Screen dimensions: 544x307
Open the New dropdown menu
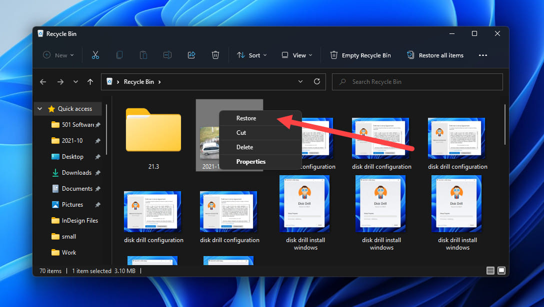coord(58,55)
